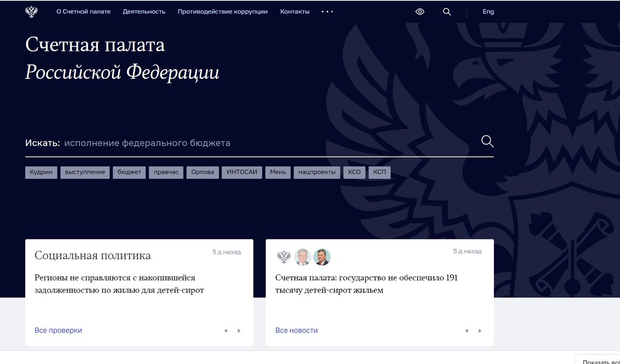
Task: Go to previous news item arrow
Action: 466,330
